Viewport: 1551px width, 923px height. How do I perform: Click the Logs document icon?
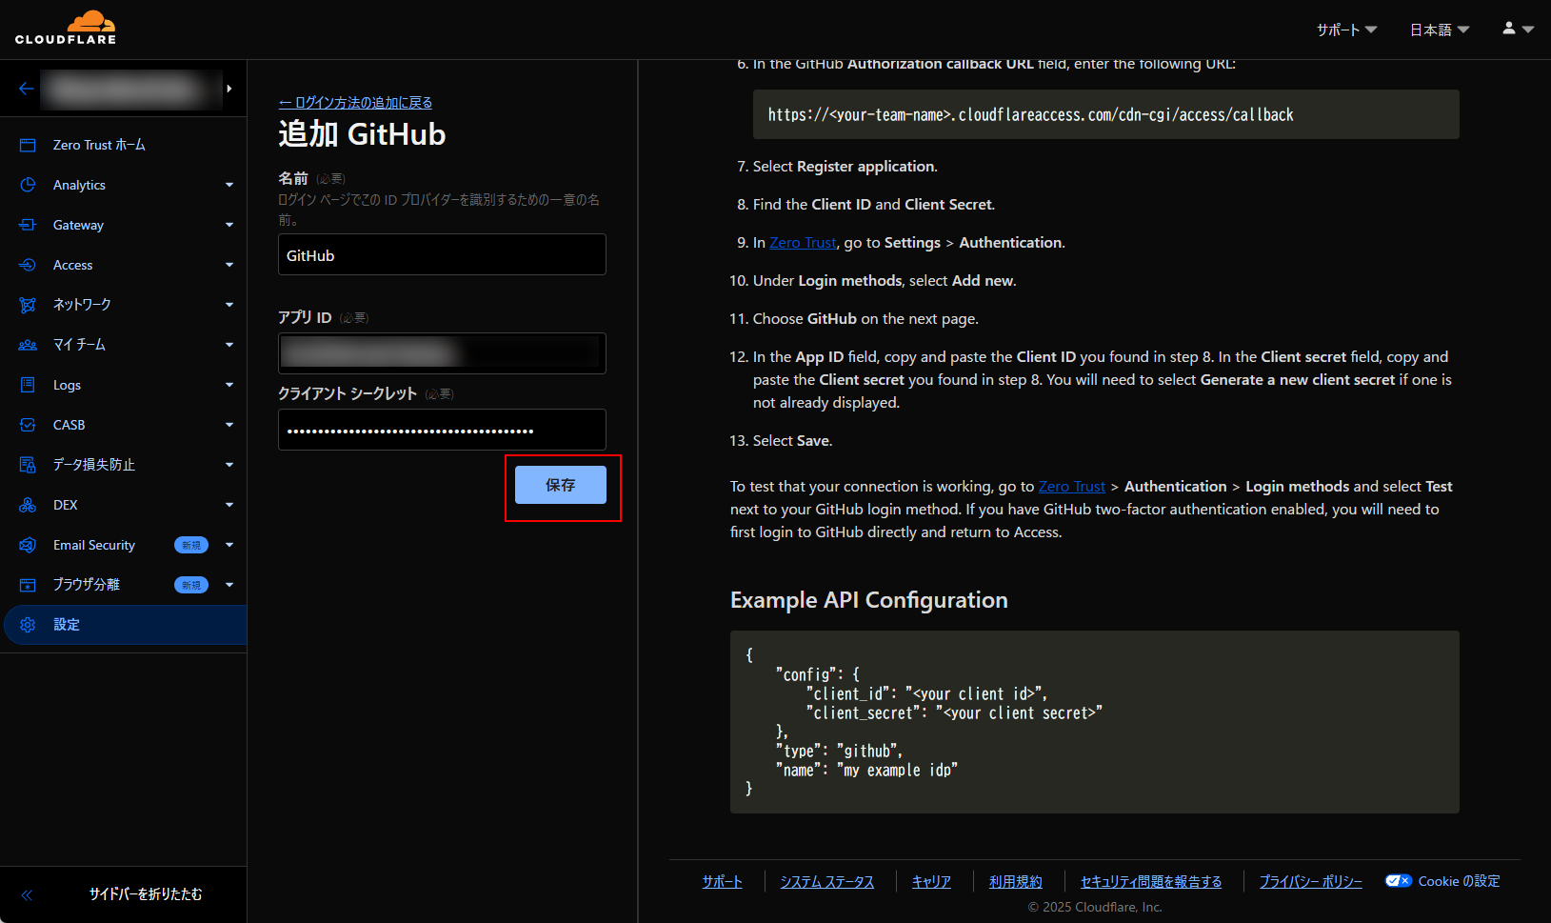click(x=28, y=385)
